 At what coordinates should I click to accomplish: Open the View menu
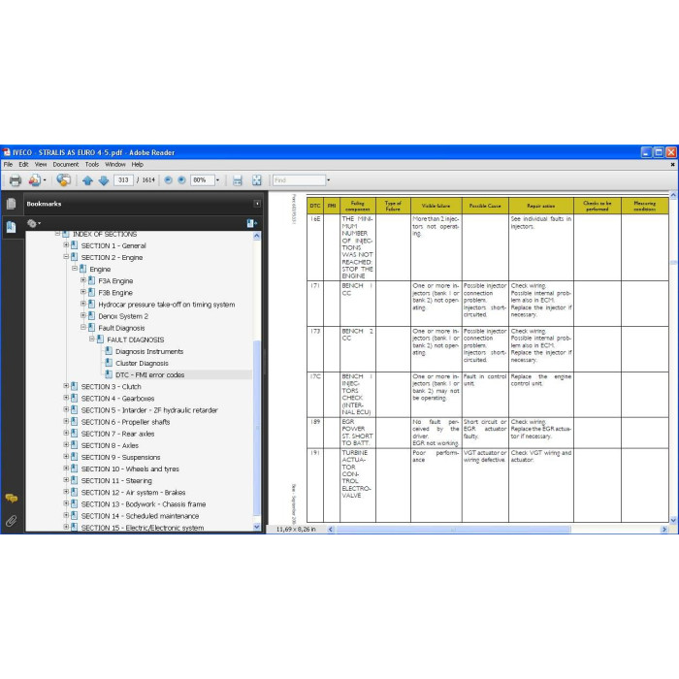41,165
